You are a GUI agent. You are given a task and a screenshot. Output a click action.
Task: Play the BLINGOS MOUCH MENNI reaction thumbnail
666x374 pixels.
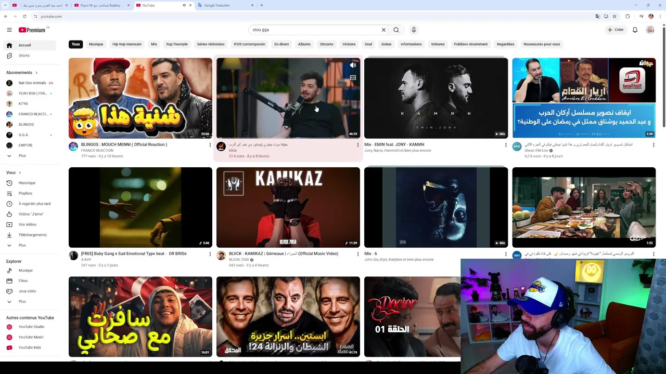140,98
